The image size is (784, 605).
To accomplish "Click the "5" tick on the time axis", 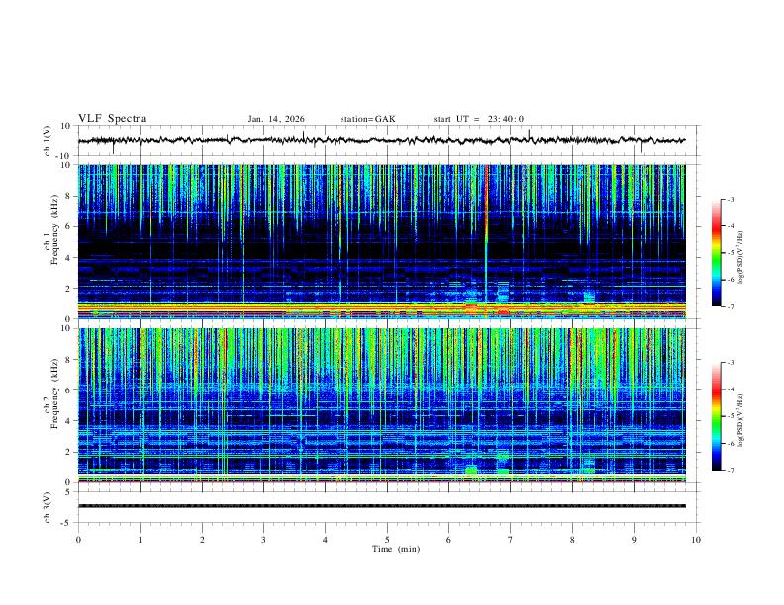I will [x=387, y=540].
